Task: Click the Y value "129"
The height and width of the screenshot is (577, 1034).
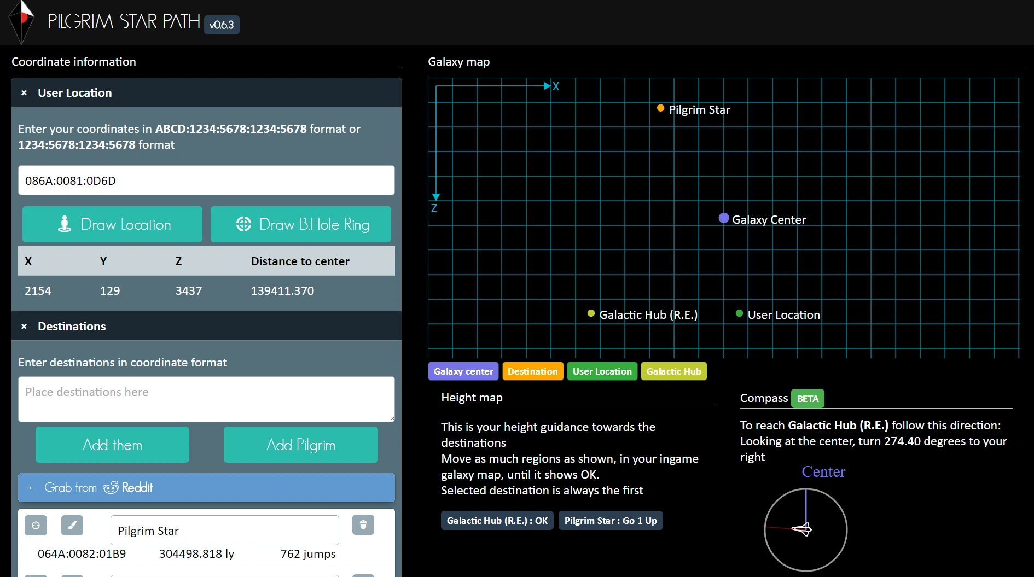Action: pos(110,291)
